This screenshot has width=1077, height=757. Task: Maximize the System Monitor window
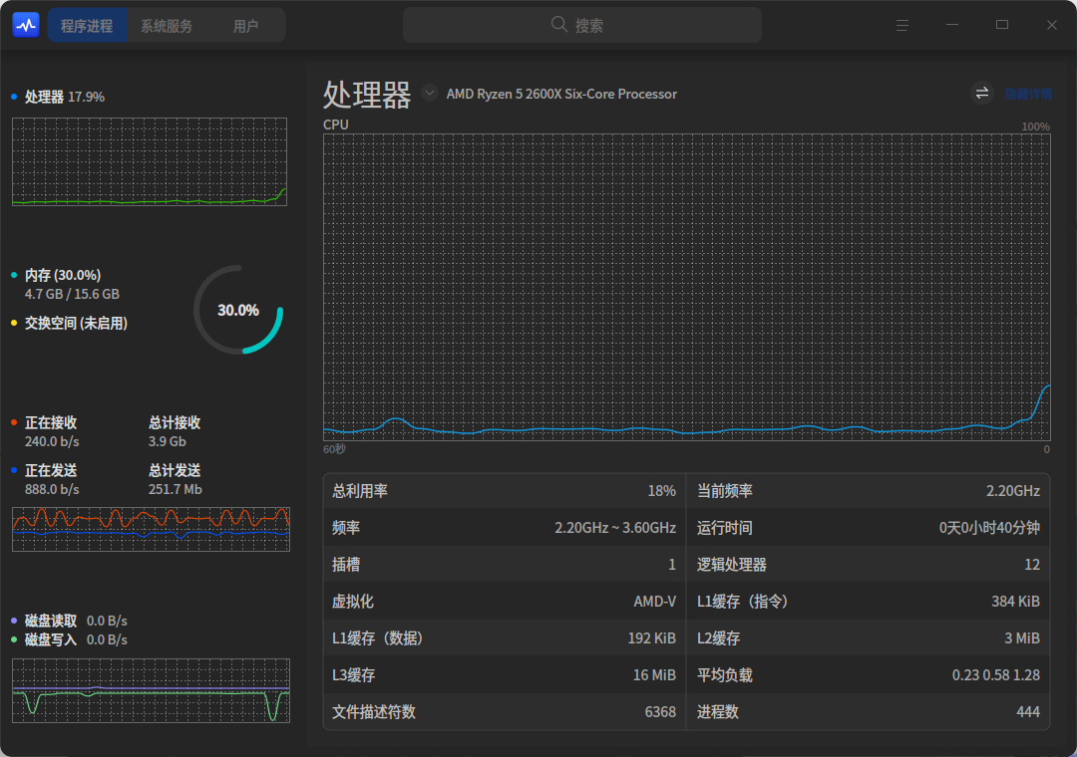click(1002, 25)
